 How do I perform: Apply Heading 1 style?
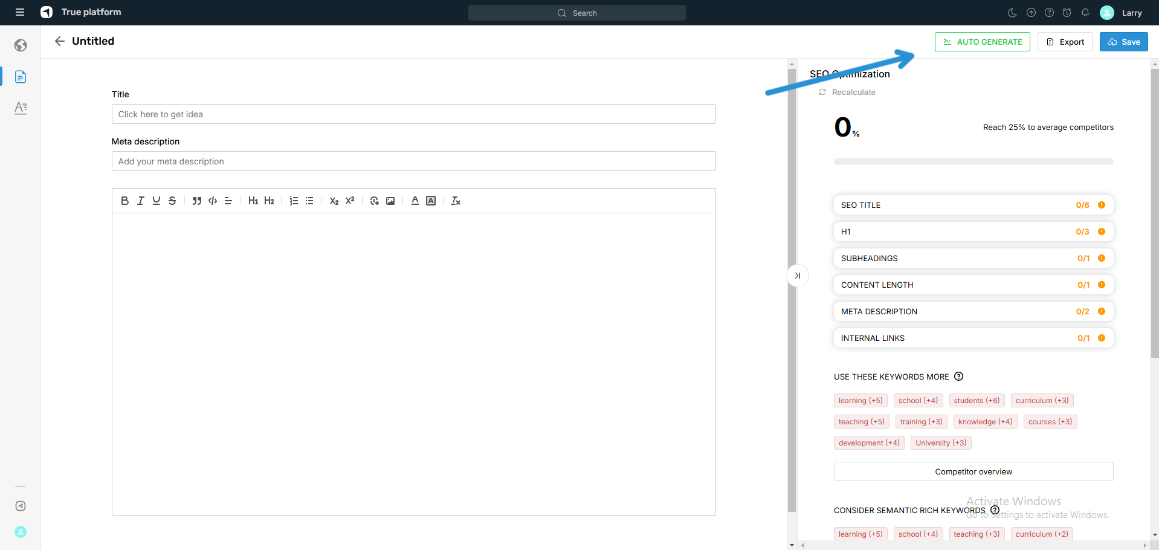pos(253,201)
